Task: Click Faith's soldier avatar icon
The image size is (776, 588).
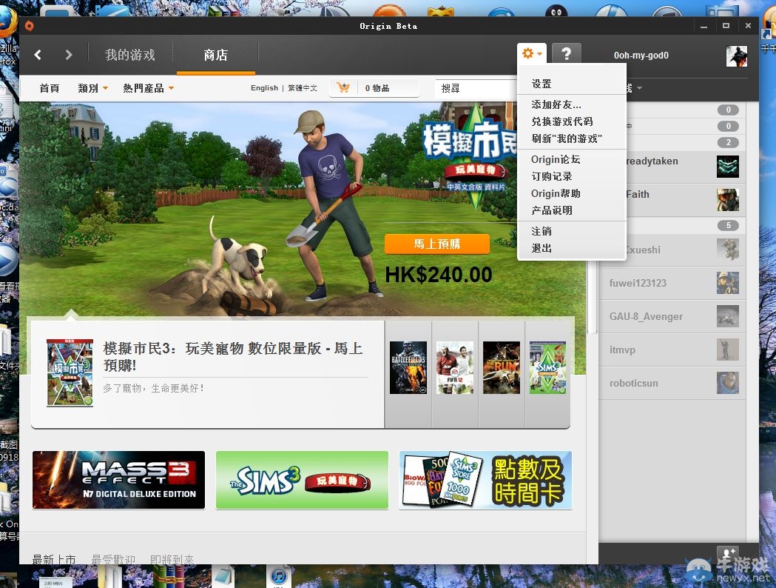Action: pos(727,200)
